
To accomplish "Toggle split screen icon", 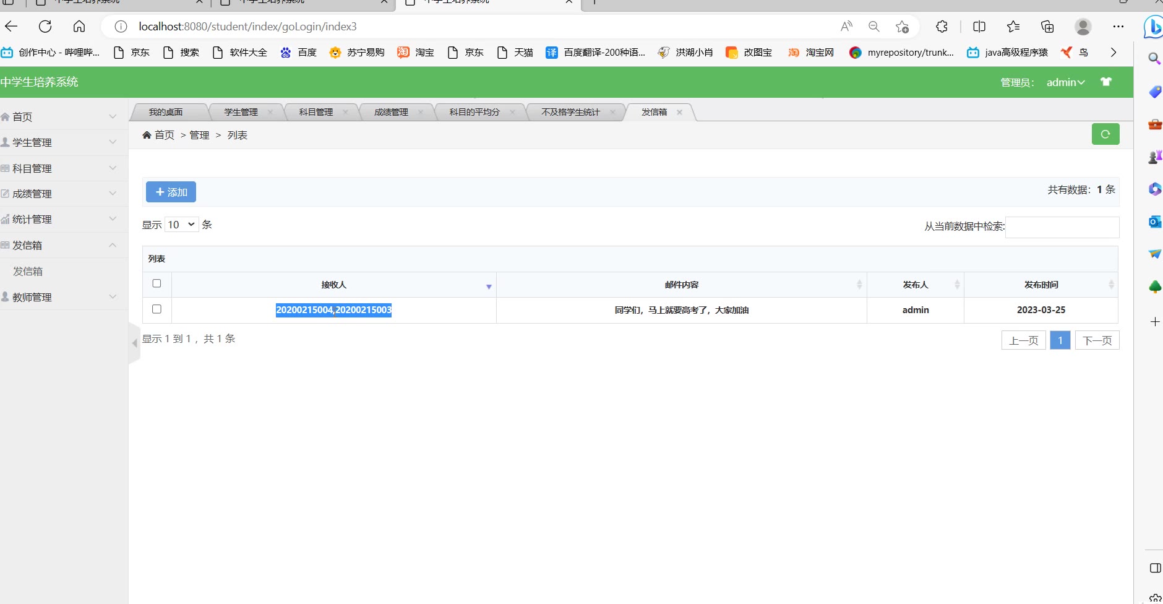I will click(x=979, y=27).
